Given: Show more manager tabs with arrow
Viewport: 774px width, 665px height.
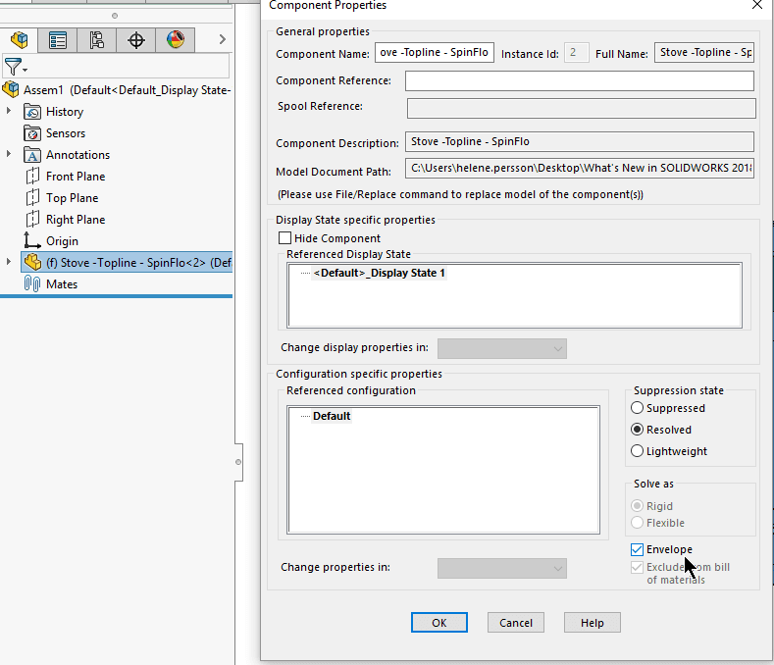Looking at the screenshot, I should coord(223,40).
